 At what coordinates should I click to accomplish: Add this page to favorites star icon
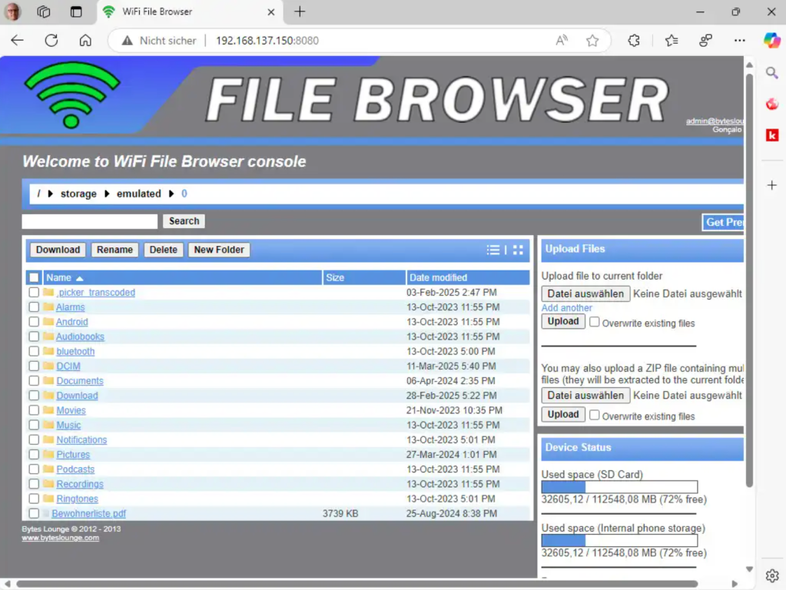tap(592, 41)
